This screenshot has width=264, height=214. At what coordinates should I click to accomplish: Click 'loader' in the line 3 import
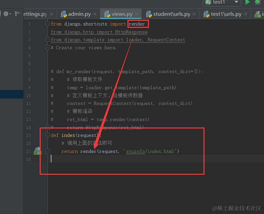click(134, 40)
